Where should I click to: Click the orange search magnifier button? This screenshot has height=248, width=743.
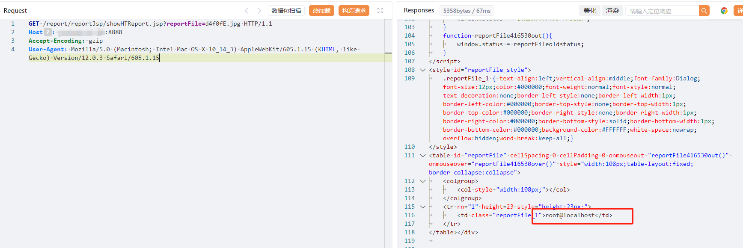pos(704,11)
